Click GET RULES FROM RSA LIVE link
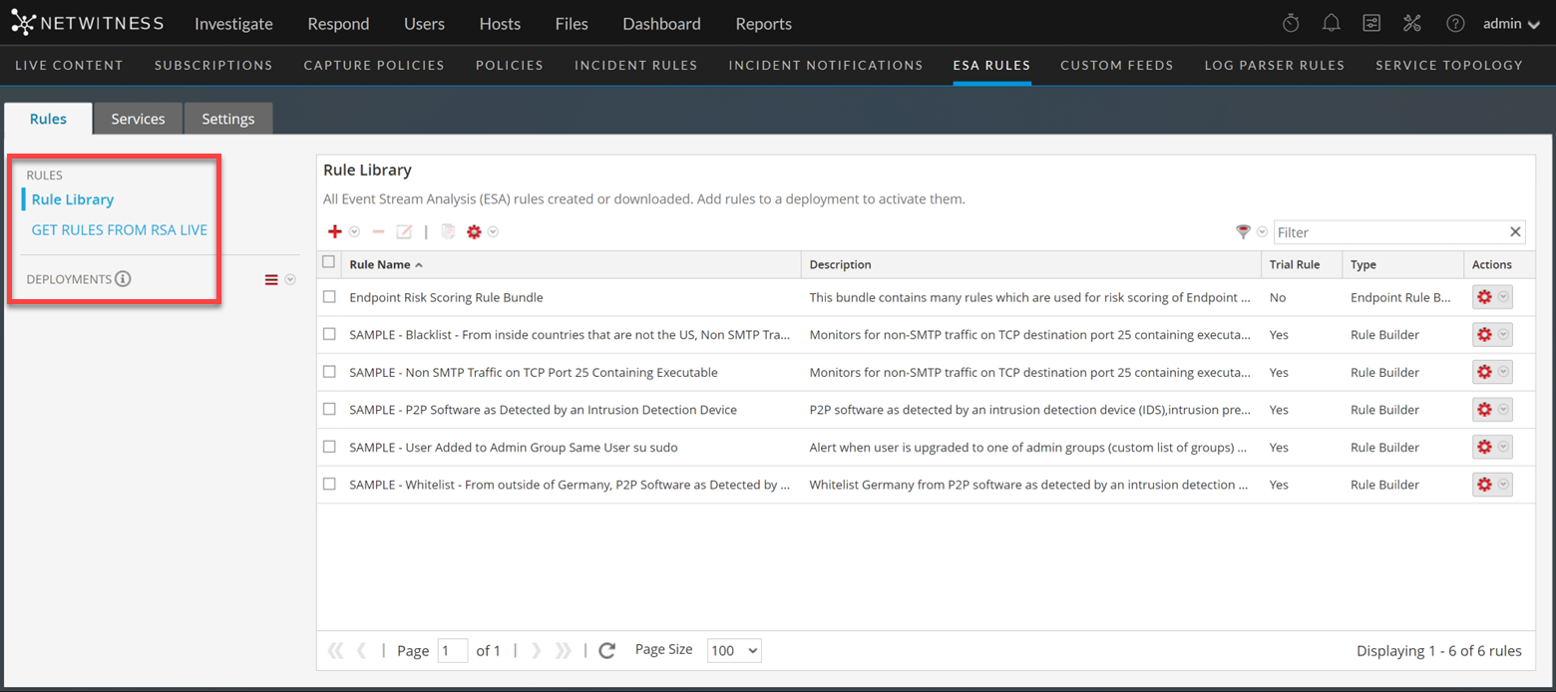Screen dimensions: 1556x692 tap(120, 229)
